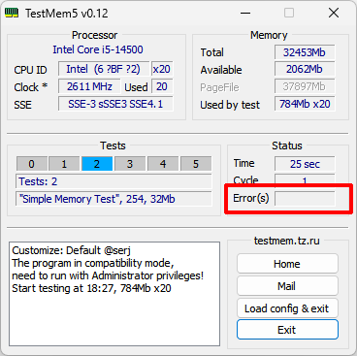This screenshot has height=356, width=357.
Task: Open the Mail button
Action: [287, 286]
